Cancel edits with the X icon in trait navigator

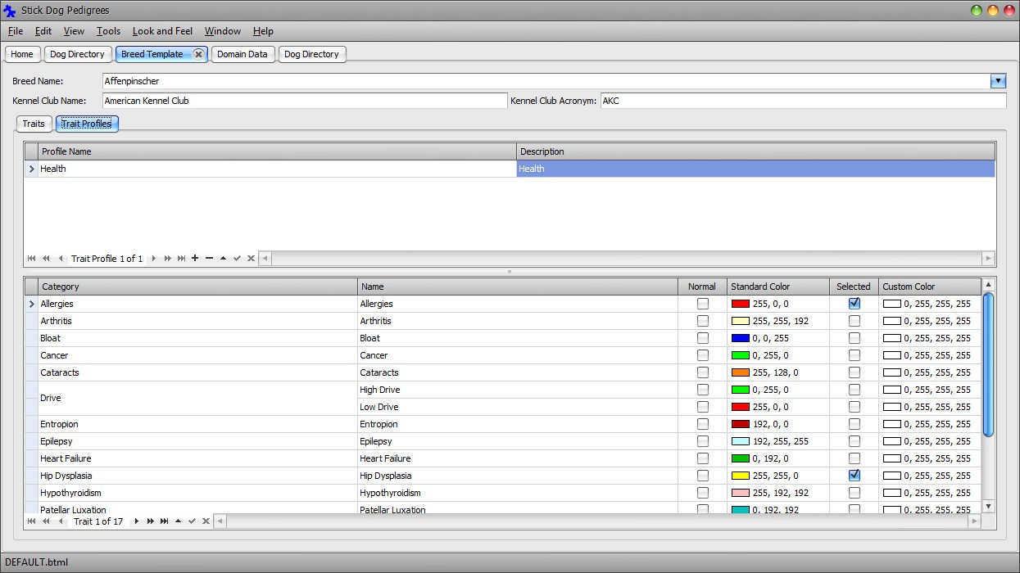(x=206, y=521)
